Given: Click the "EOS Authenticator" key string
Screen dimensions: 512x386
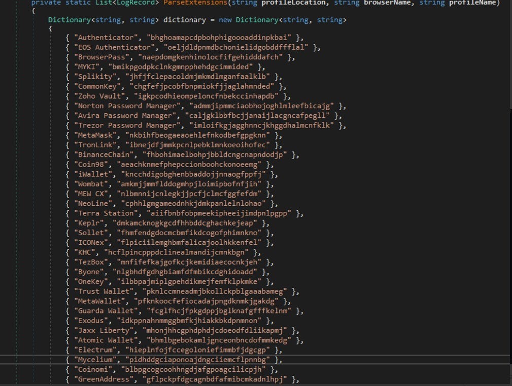Looking at the screenshot, I should (x=115, y=47).
